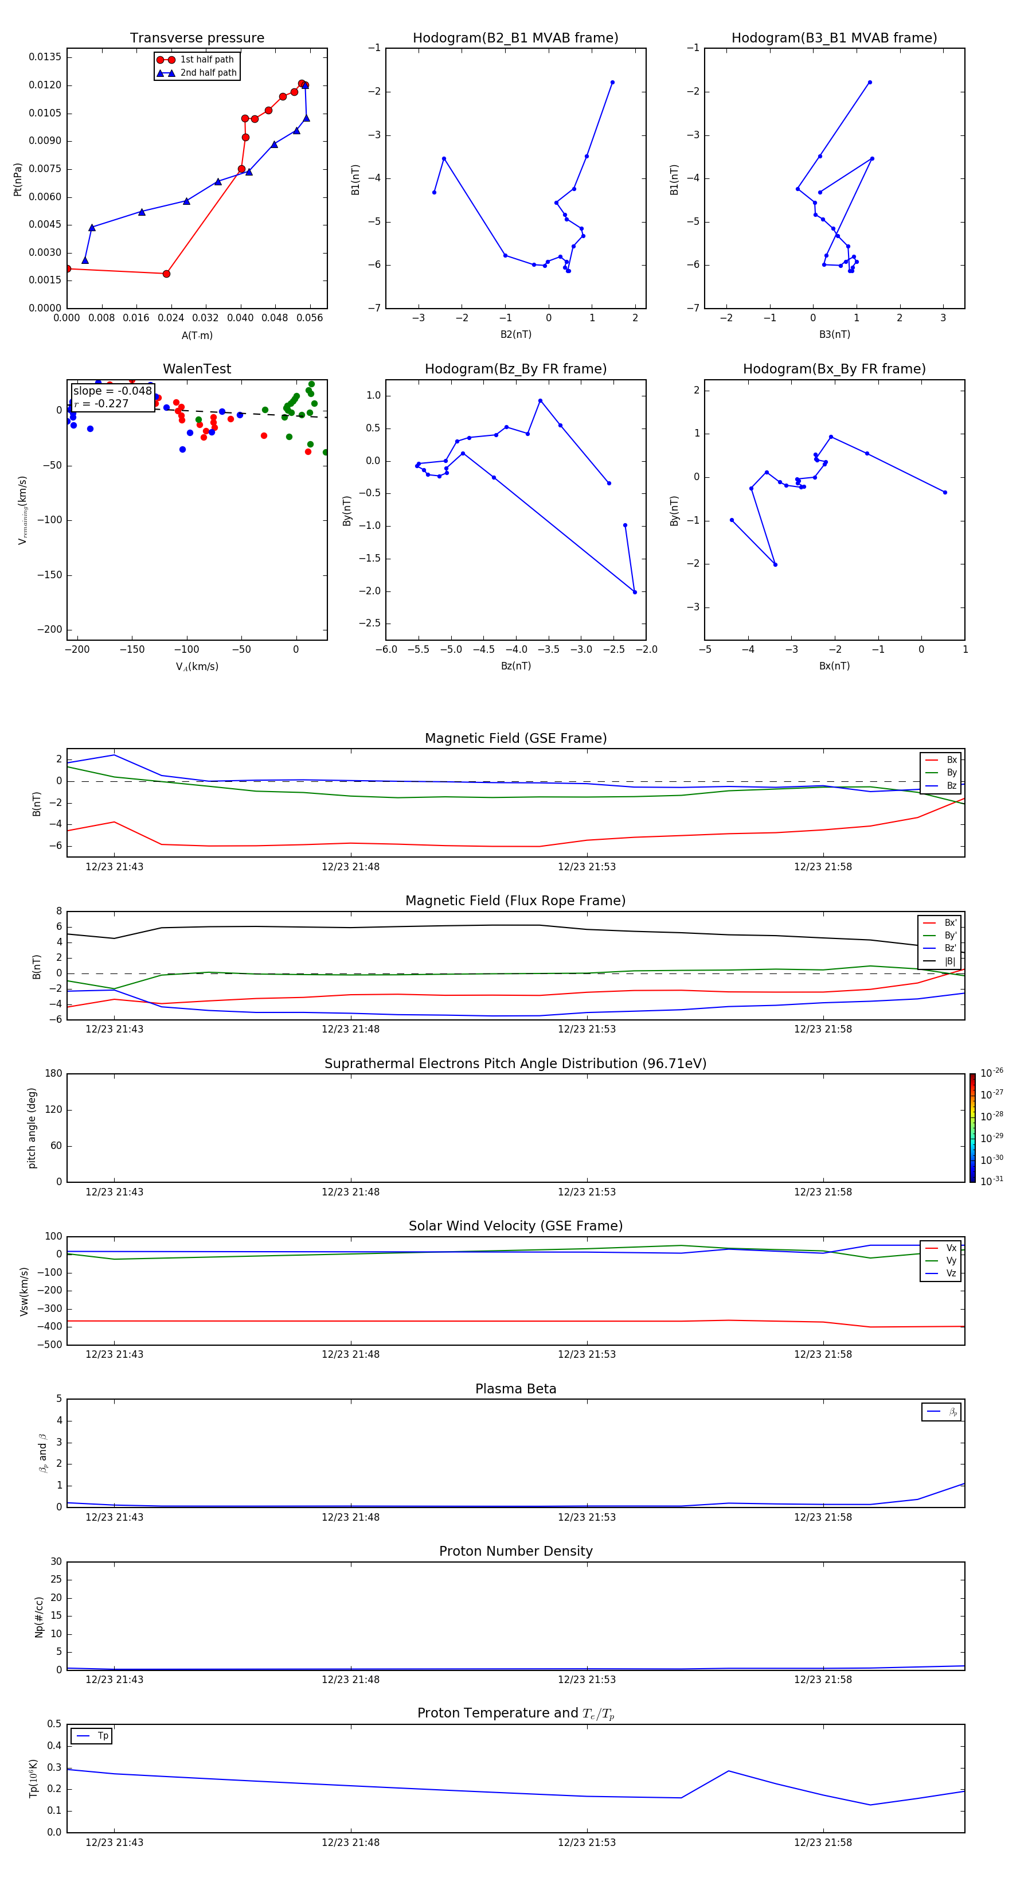
Task: Click the "Bz'" legend entry in Flux Rope plot
Action: click(x=940, y=948)
